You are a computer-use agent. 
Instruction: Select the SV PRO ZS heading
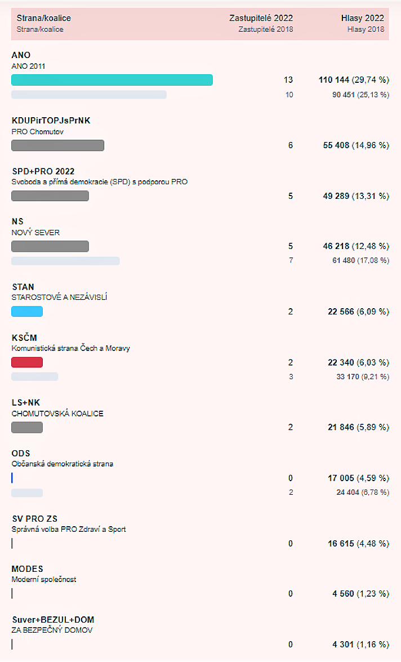tap(34, 518)
